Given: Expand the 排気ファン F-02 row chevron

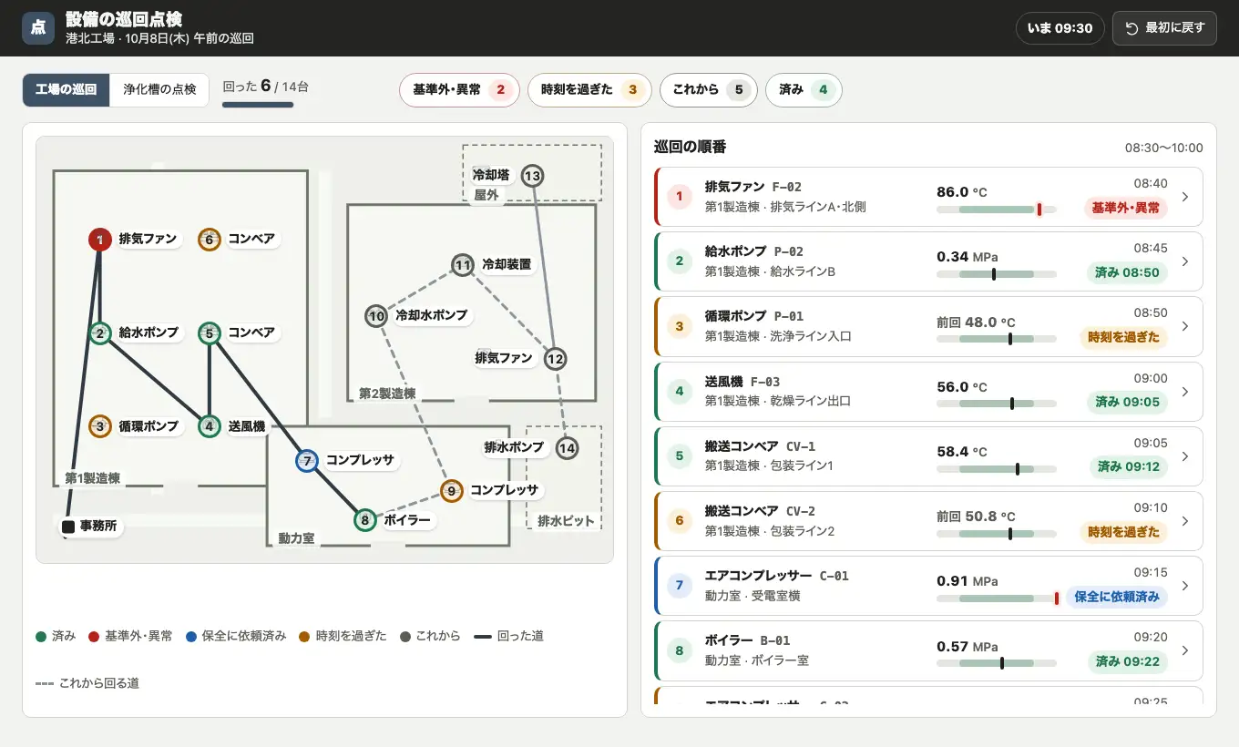Looking at the screenshot, I should point(1185,197).
